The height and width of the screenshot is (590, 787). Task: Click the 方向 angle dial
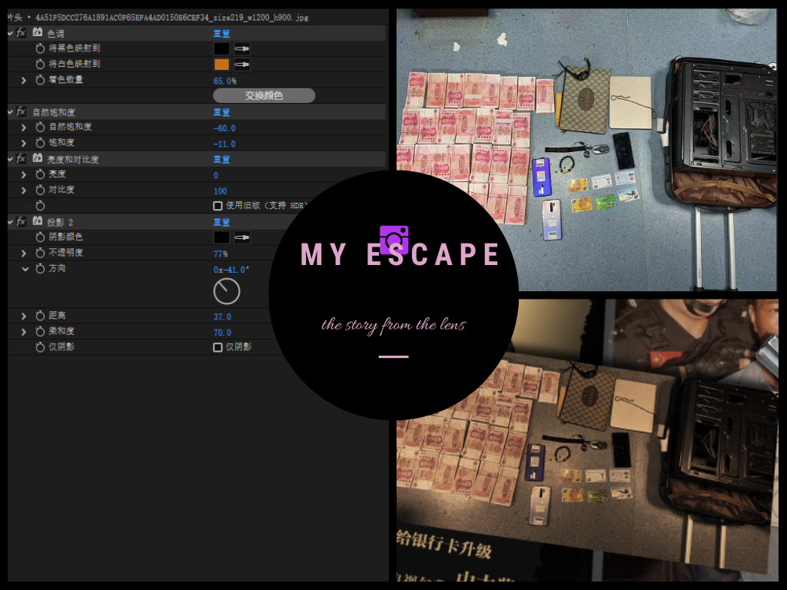click(x=227, y=291)
